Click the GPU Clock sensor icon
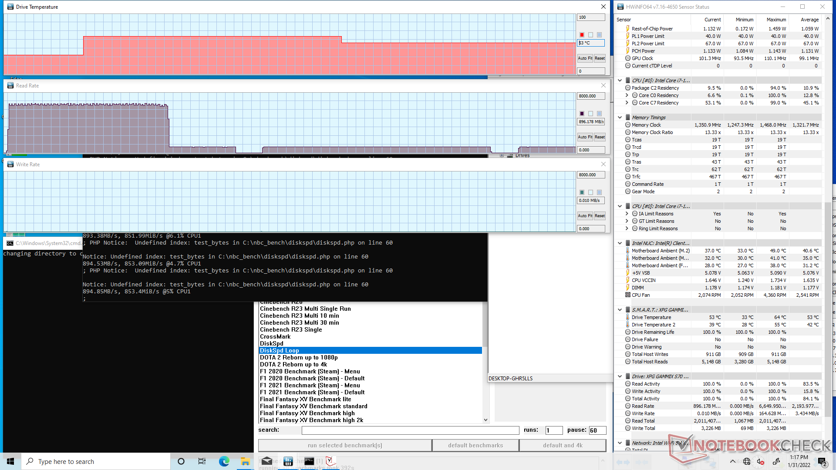Screen dimensions: 836x470 tap(627, 58)
